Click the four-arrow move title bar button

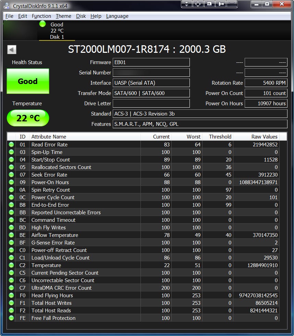[x=198, y=4]
